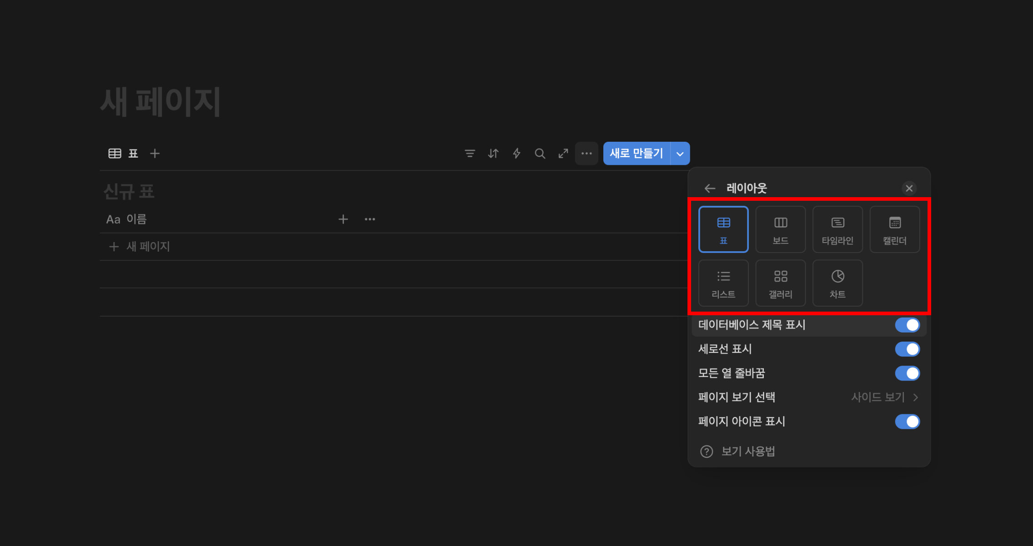The image size is (1033, 546).
Task: Disable the 세로선 표시 toggle
Action: 907,349
